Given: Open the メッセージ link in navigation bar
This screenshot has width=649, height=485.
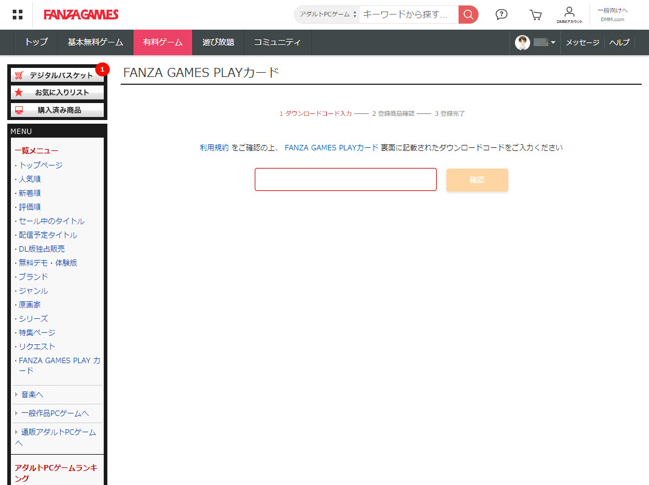Looking at the screenshot, I should (x=582, y=42).
